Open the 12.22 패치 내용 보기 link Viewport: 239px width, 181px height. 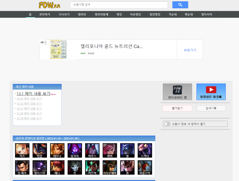point(29,104)
